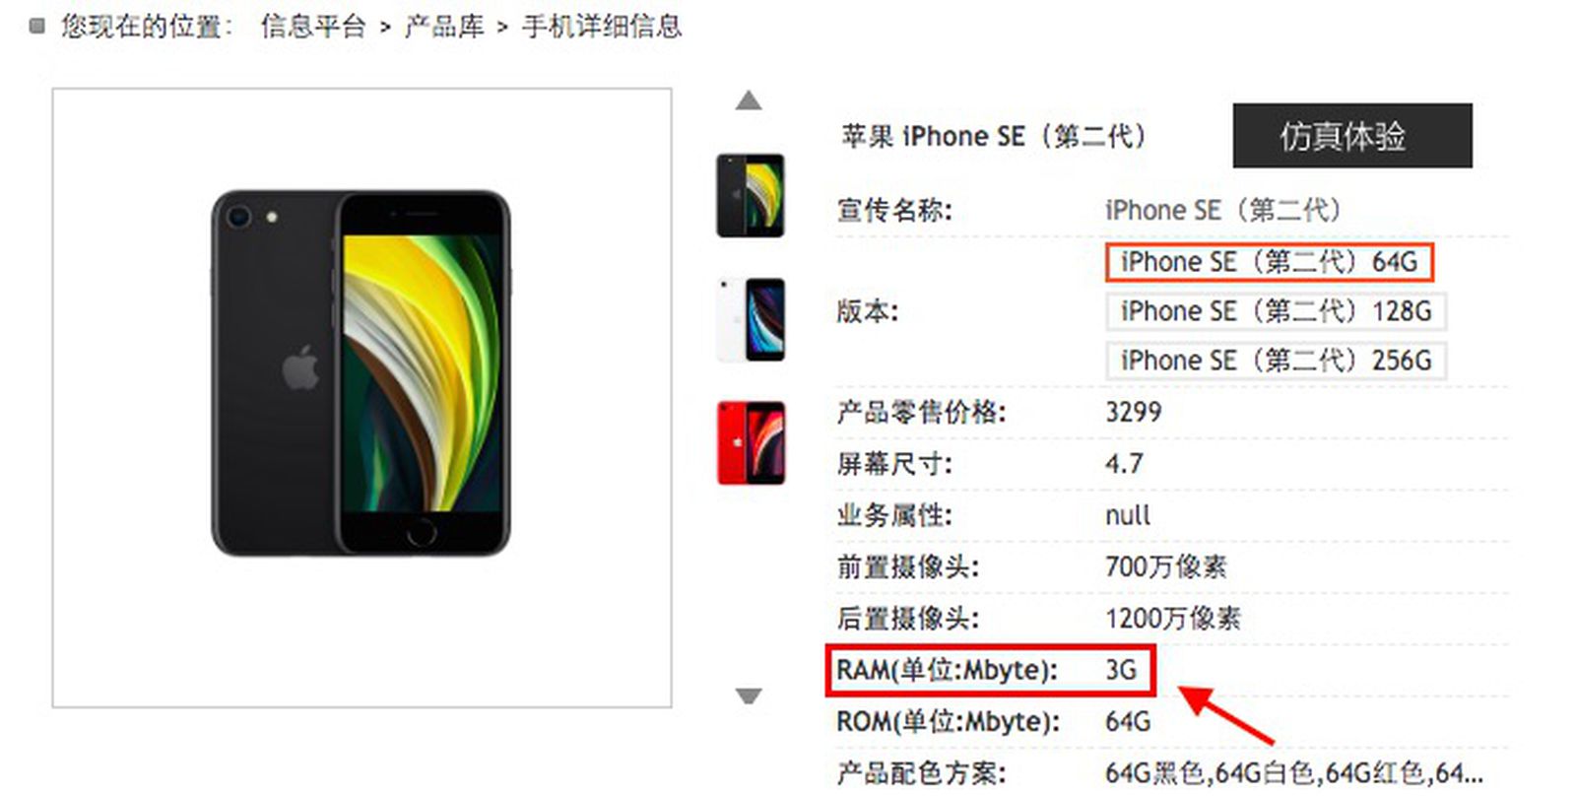The width and height of the screenshot is (1576, 796).
Task: Click the home button on phone image
Action: coord(421,533)
